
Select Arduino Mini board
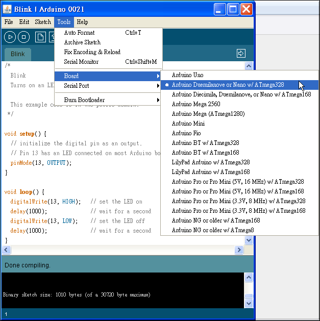pyautogui.click(x=239, y=124)
